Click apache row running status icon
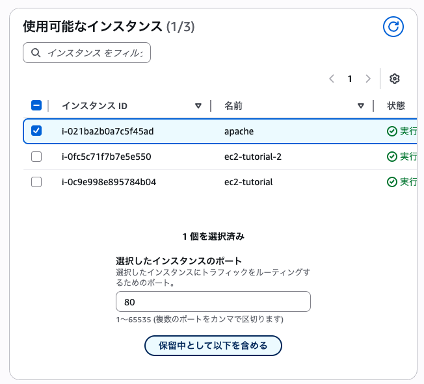Screen dimensions: 424x384 point(391,131)
